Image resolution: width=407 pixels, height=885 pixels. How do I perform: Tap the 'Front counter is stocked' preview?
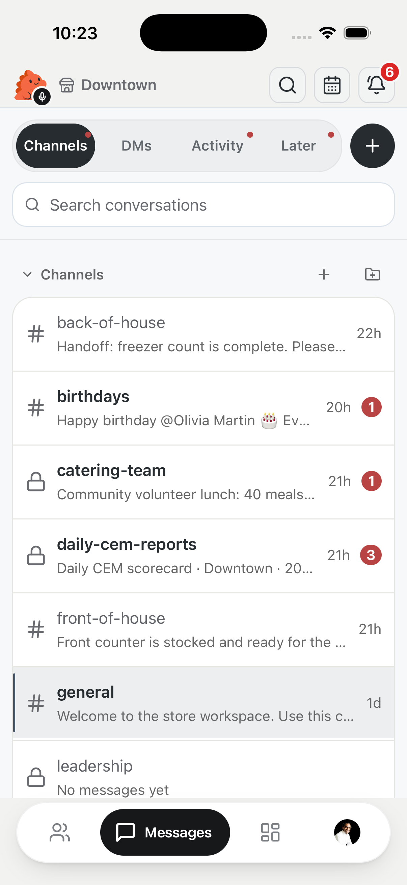[x=201, y=642]
